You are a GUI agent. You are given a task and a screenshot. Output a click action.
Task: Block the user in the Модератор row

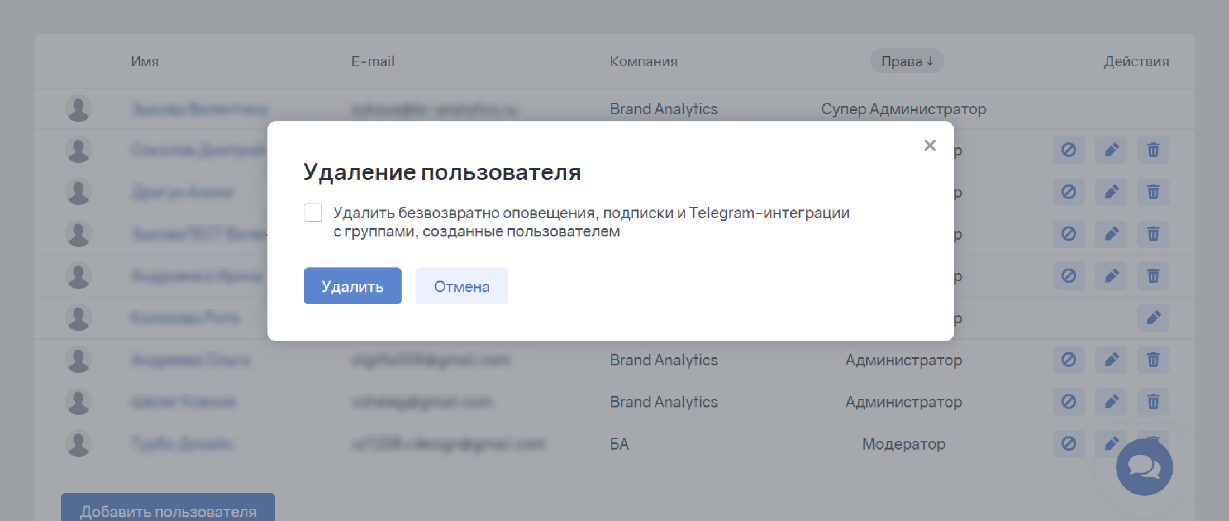(x=1069, y=443)
